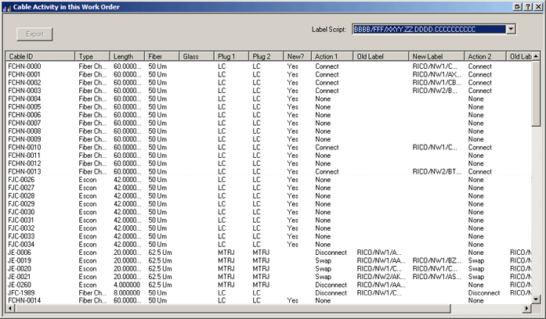
Task: Click the horizontal scrollbar left arrow
Action: point(10,308)
